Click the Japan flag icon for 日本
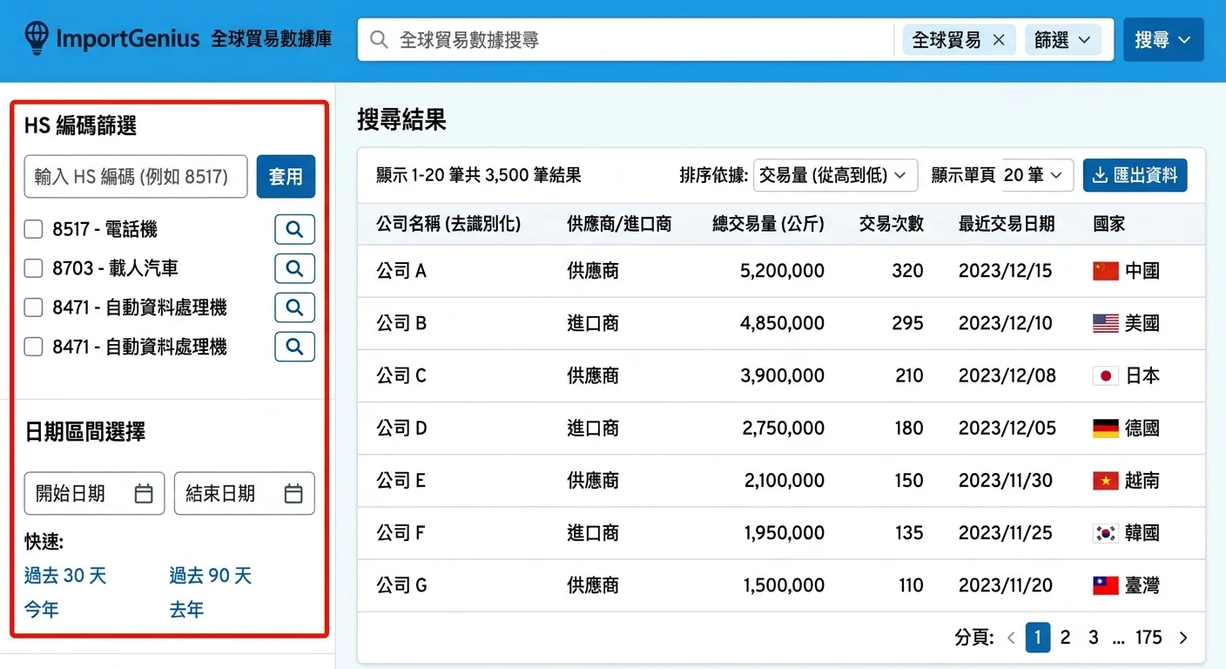 [1105, 375]
